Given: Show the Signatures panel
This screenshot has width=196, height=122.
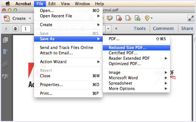Looking at the screenshot, I should [x=5, y=76].
